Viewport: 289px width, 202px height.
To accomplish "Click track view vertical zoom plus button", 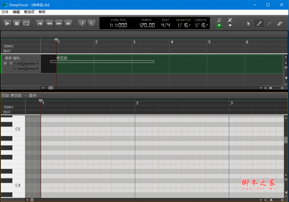I will [x=286, y=68].
